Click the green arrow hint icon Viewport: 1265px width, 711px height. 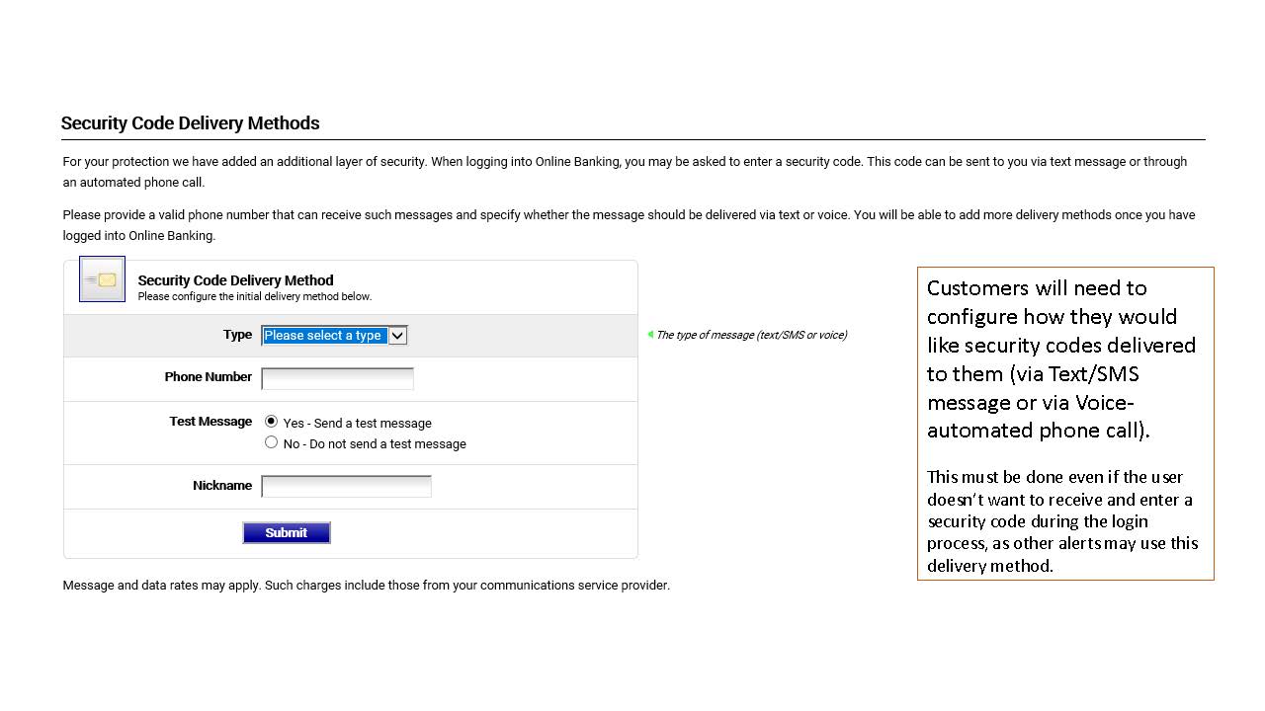coord(650,335)
